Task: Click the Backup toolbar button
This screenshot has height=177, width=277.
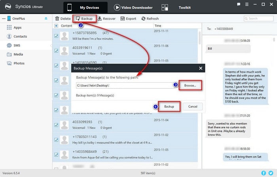Action: 84,19
